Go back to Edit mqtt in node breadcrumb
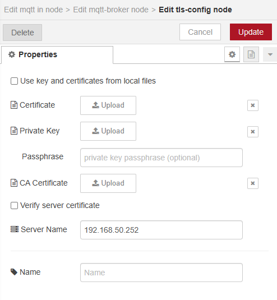277x300 pixels. coord(34,10)
